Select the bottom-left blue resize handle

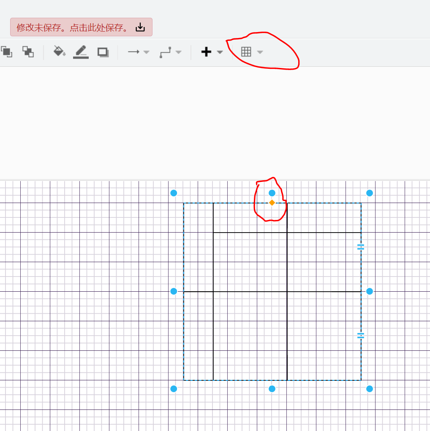(174, 389)
